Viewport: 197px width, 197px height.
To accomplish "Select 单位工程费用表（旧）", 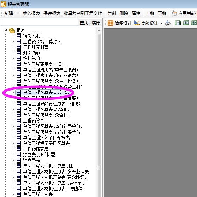I will click(43, 64).
